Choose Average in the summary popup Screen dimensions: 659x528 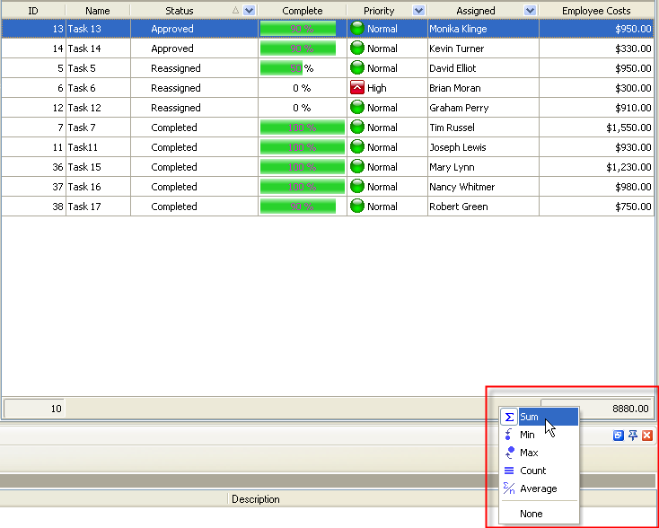coord(538,488)
